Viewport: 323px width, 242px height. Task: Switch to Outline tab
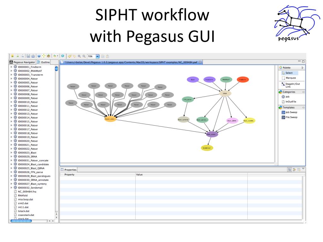pyautogui.click(x=44, y=62)
